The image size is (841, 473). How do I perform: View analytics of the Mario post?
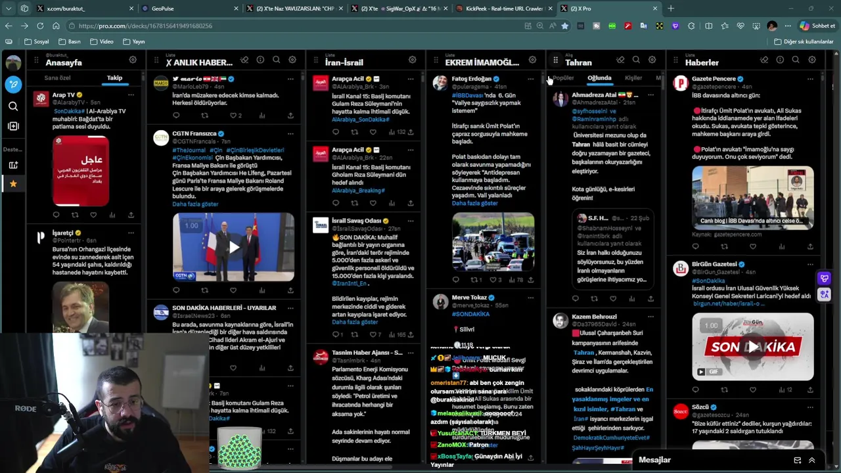[261, 116]
